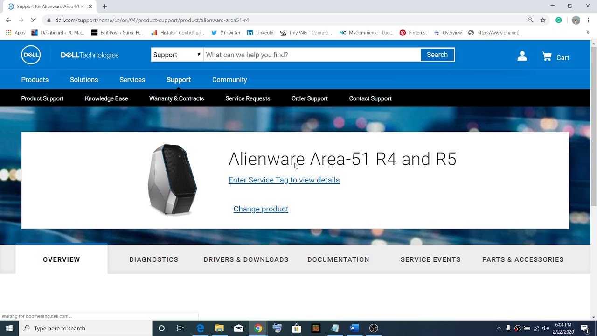Show hidden system tray icons
This screenshot has height=336, width=597.
pos(499,328)
